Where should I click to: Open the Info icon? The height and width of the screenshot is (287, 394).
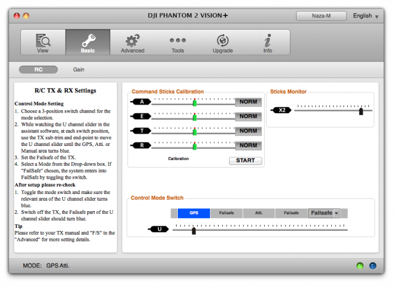[268, 42]
